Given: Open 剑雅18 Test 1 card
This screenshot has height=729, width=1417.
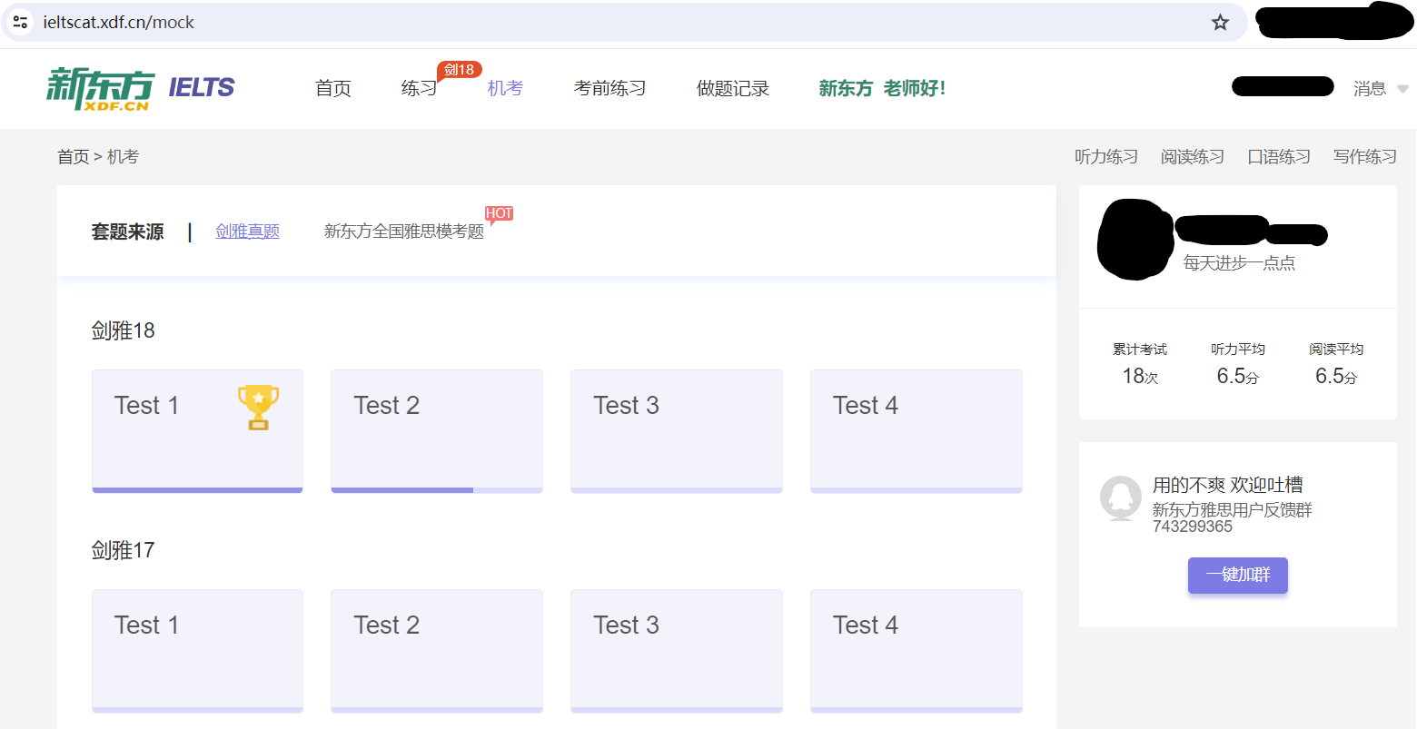Looking at the screenshot, I should click(197, 431).
